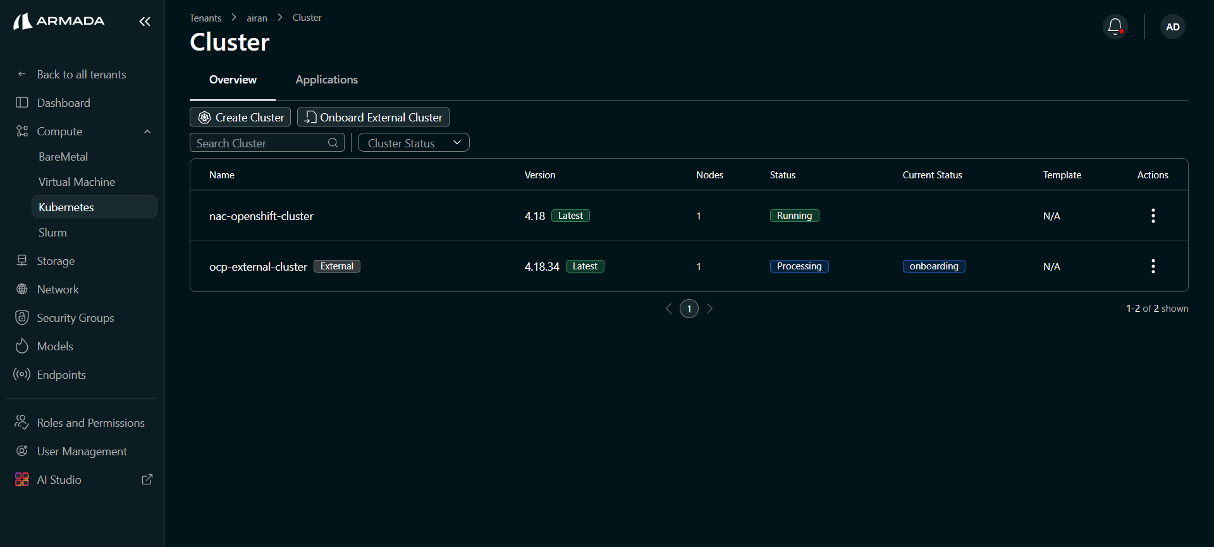Go to next page arrow
1214x547 pixels.
point(709,309)
